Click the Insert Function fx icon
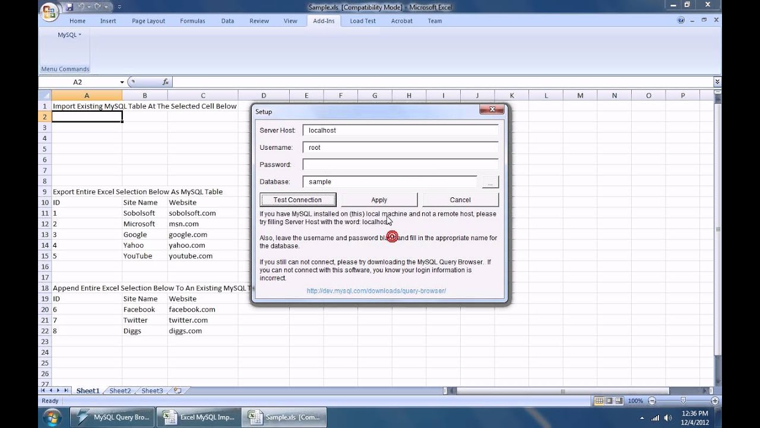Image resolution: width=760 pixels, height=428 pixels. pyautogui.click(x=165, y=82)
